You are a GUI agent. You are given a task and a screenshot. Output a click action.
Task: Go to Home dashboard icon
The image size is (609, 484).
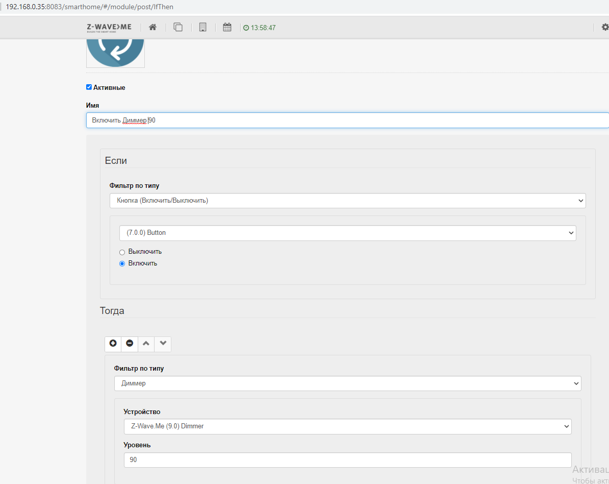pyautogui.click(x=153, y=27)
